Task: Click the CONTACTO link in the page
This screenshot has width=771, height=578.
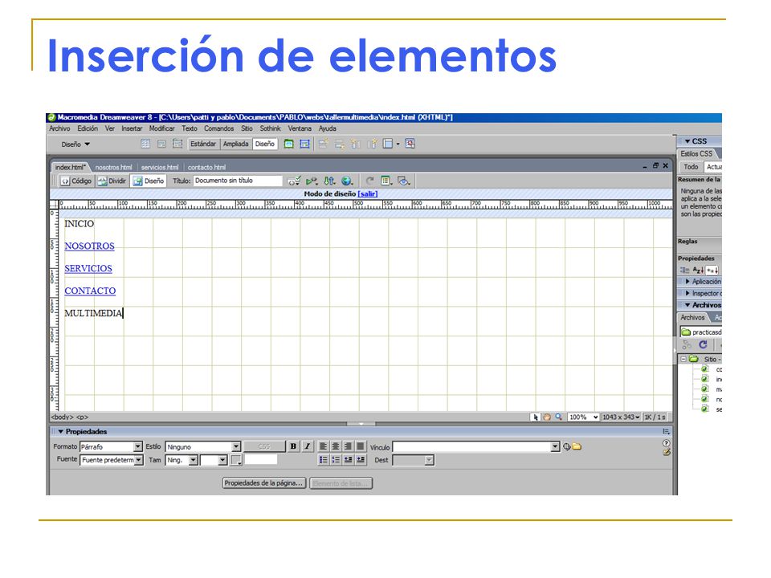Action: click(90, 291)
